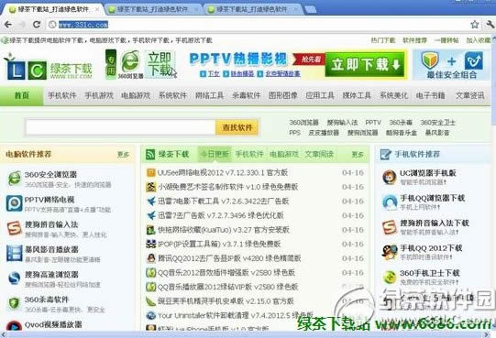Open the 手机软件 navigation category
This screenshot has width=496, height=338.
pos(62,95)
